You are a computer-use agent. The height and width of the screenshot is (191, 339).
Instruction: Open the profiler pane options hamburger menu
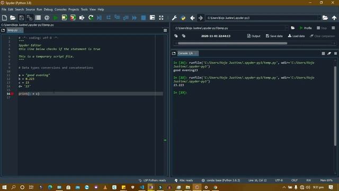(333, 28)
